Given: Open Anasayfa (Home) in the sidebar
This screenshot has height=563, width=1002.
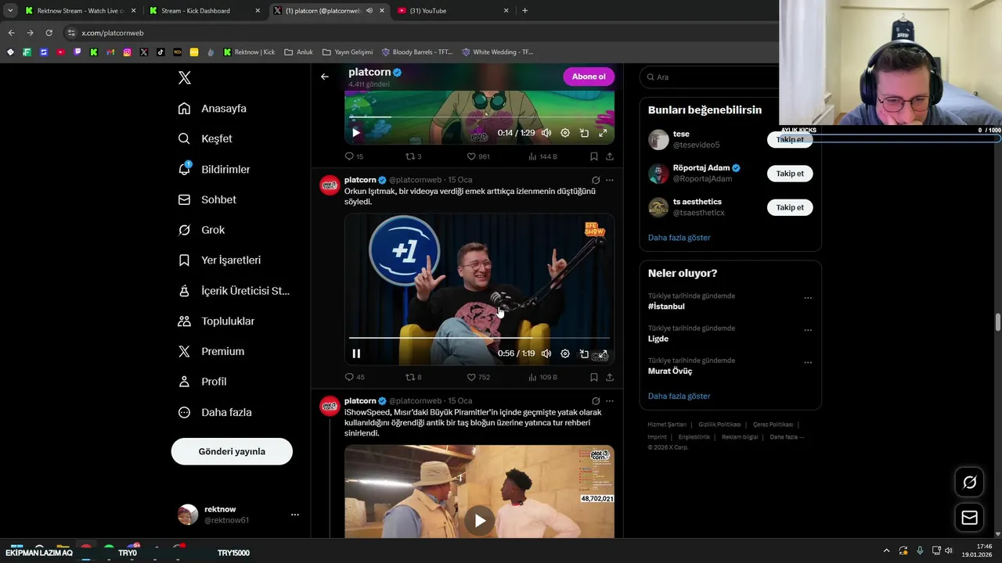Looking at the screenshot, I should click(x=212, y=109).
